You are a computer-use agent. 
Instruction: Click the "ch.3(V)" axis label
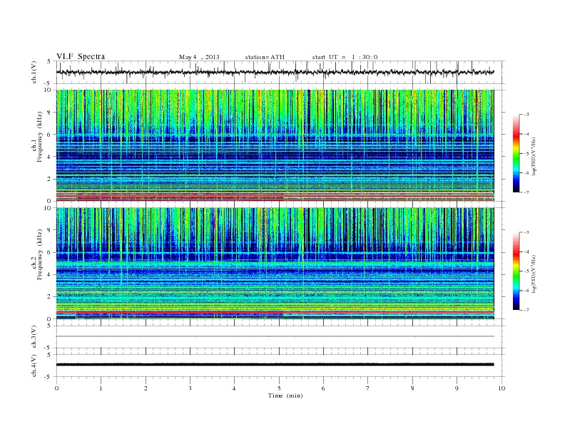(x=34, y=337)
